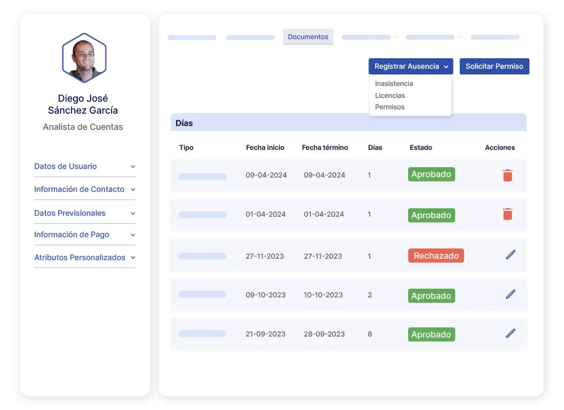Click the Aprobado badge on the first row

coord(431,174)
